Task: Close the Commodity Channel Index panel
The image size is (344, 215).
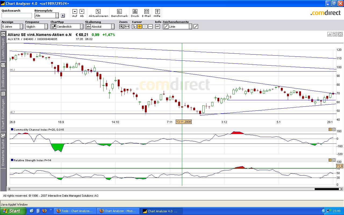Action: pos(334,130)
